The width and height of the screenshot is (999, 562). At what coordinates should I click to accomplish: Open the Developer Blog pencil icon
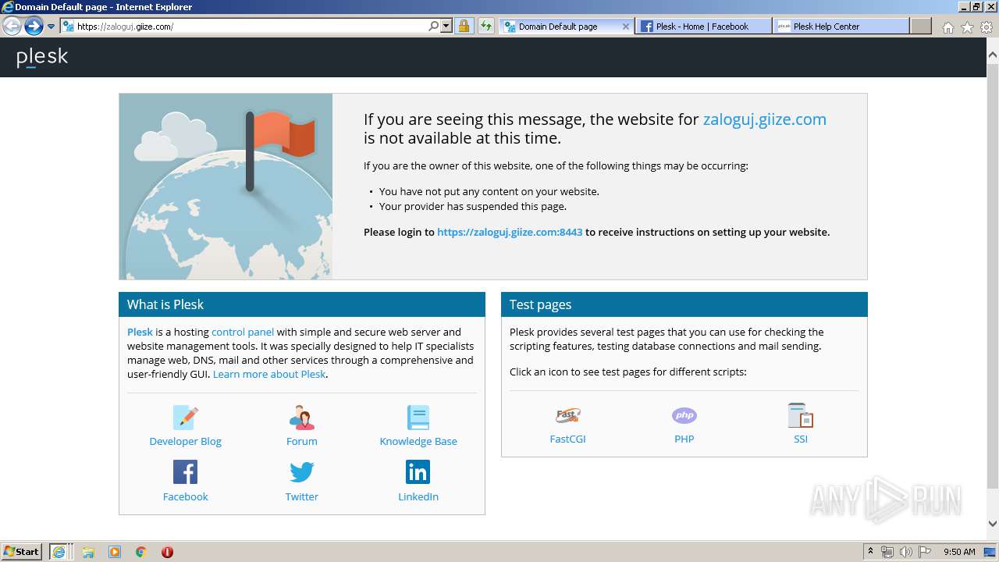(x=186, y=418)
